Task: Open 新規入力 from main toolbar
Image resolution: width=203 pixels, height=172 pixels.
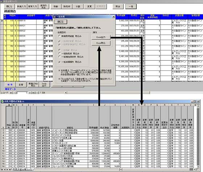Action: pyautogui.click(x=21, y=6)
